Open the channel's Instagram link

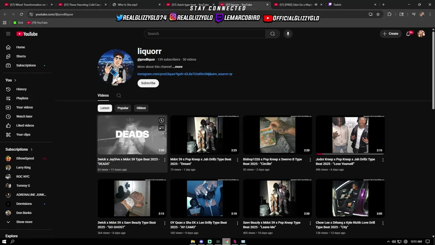tap(185, 74)
